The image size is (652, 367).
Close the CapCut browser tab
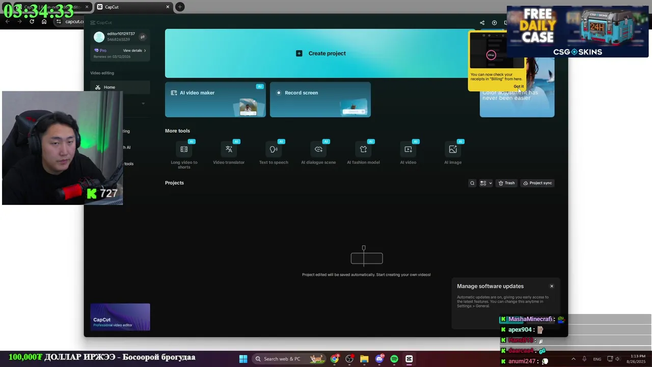168,7
